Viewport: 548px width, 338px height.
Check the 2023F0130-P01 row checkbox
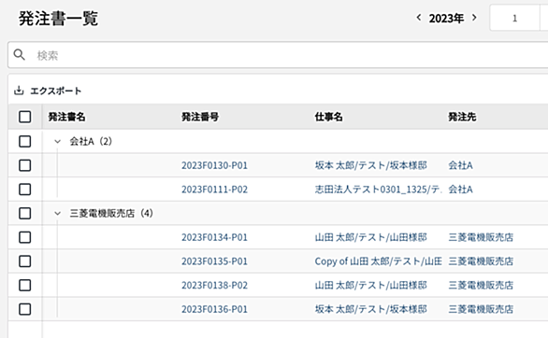click(25, 165)
